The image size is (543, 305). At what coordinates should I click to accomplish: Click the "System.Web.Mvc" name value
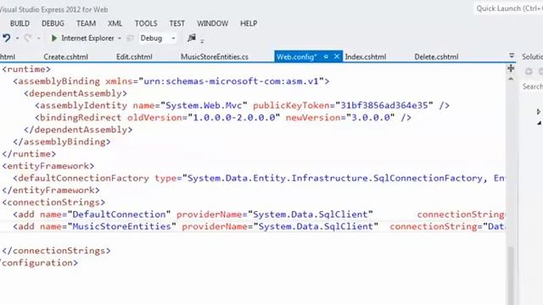tap(204, 105)
